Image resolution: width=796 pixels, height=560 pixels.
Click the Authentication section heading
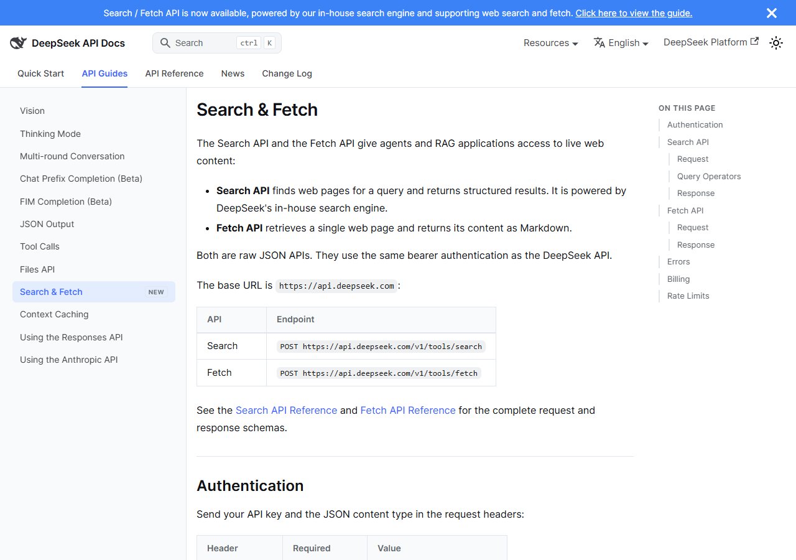[x=250, y=485]
